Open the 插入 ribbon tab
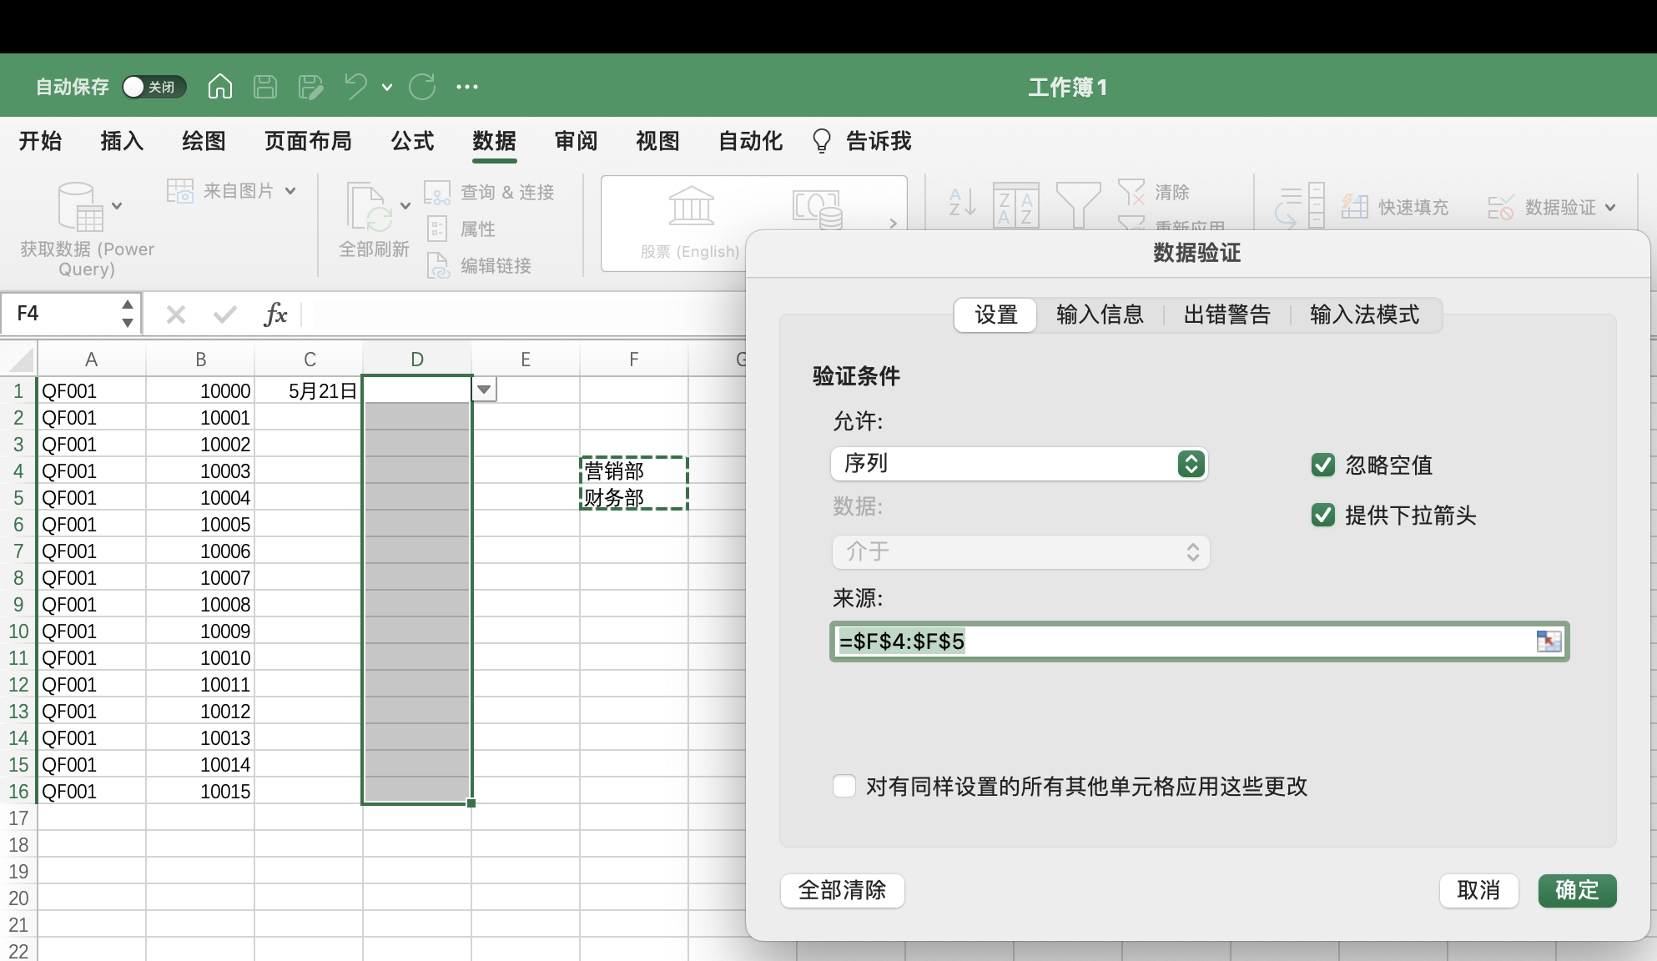 click(x=122, y=141)
